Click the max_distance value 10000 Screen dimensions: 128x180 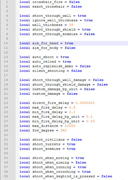(x=70, y=126)
